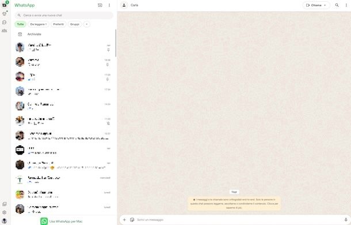Select the Gruppi filter tab

[x=75, y=24]
